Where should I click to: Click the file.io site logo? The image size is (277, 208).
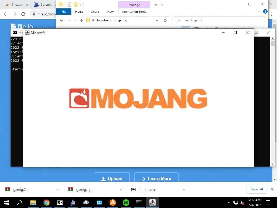click(22, 26)
